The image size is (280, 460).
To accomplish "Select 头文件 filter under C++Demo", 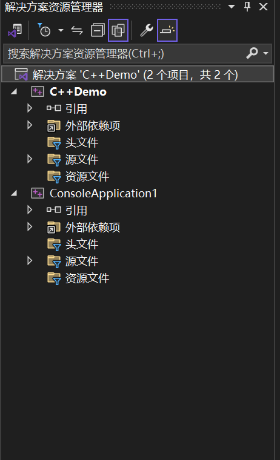I will coord(82,143).
